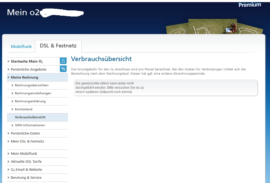The height and width of the screenshot is (183, 270).
Task: Click the error message 'Die gewünschte Aktion' box
Action: click(x=165, y=88)
